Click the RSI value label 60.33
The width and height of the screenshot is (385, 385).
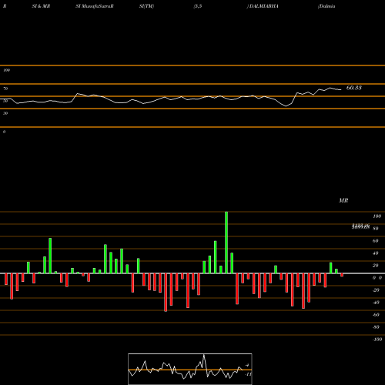(x=354, y=88)
